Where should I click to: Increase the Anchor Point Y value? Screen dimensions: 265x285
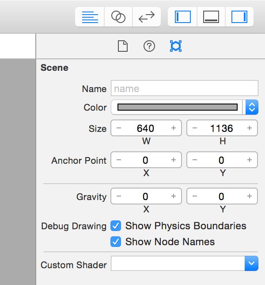point(250,160)
